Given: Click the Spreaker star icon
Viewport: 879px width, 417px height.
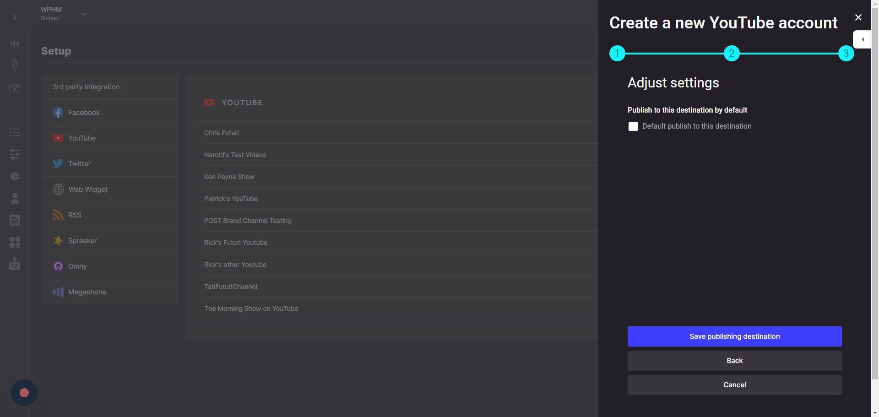Looking at the screenshot, I should [x=58, y=241].
